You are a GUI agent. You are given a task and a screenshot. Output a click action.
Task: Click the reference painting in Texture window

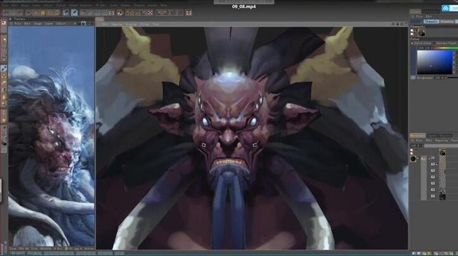point(51,136)
